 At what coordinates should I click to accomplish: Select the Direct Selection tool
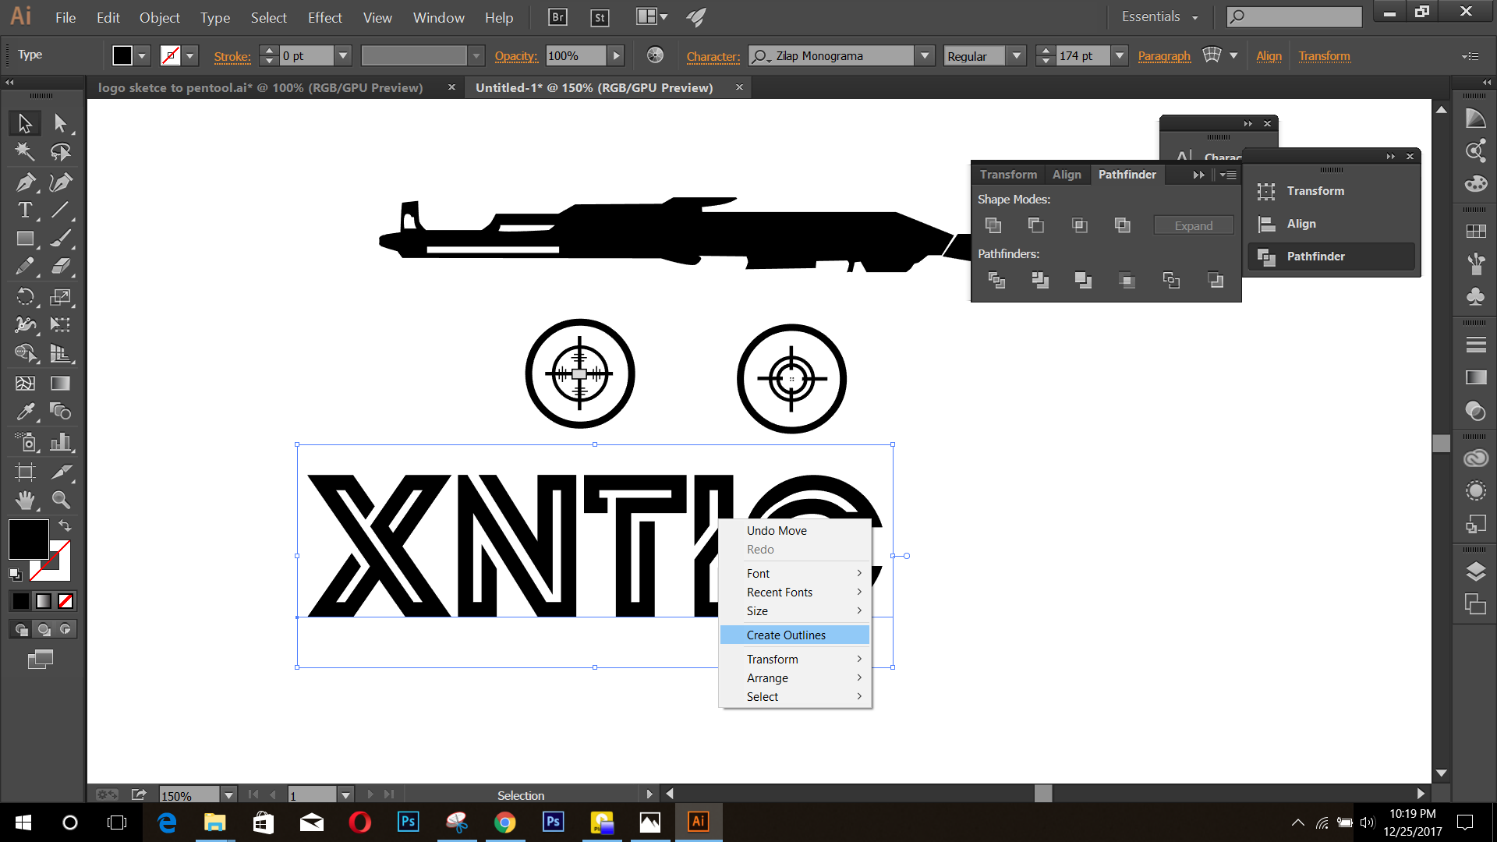[x=60, y=123]
